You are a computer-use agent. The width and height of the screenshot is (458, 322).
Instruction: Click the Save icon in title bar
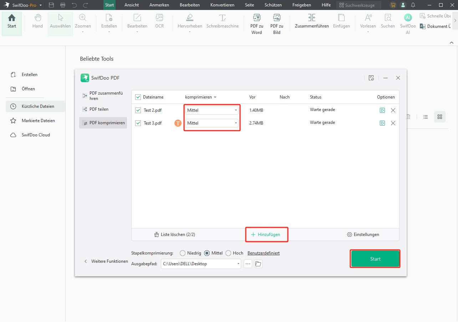tap(51, 5)
